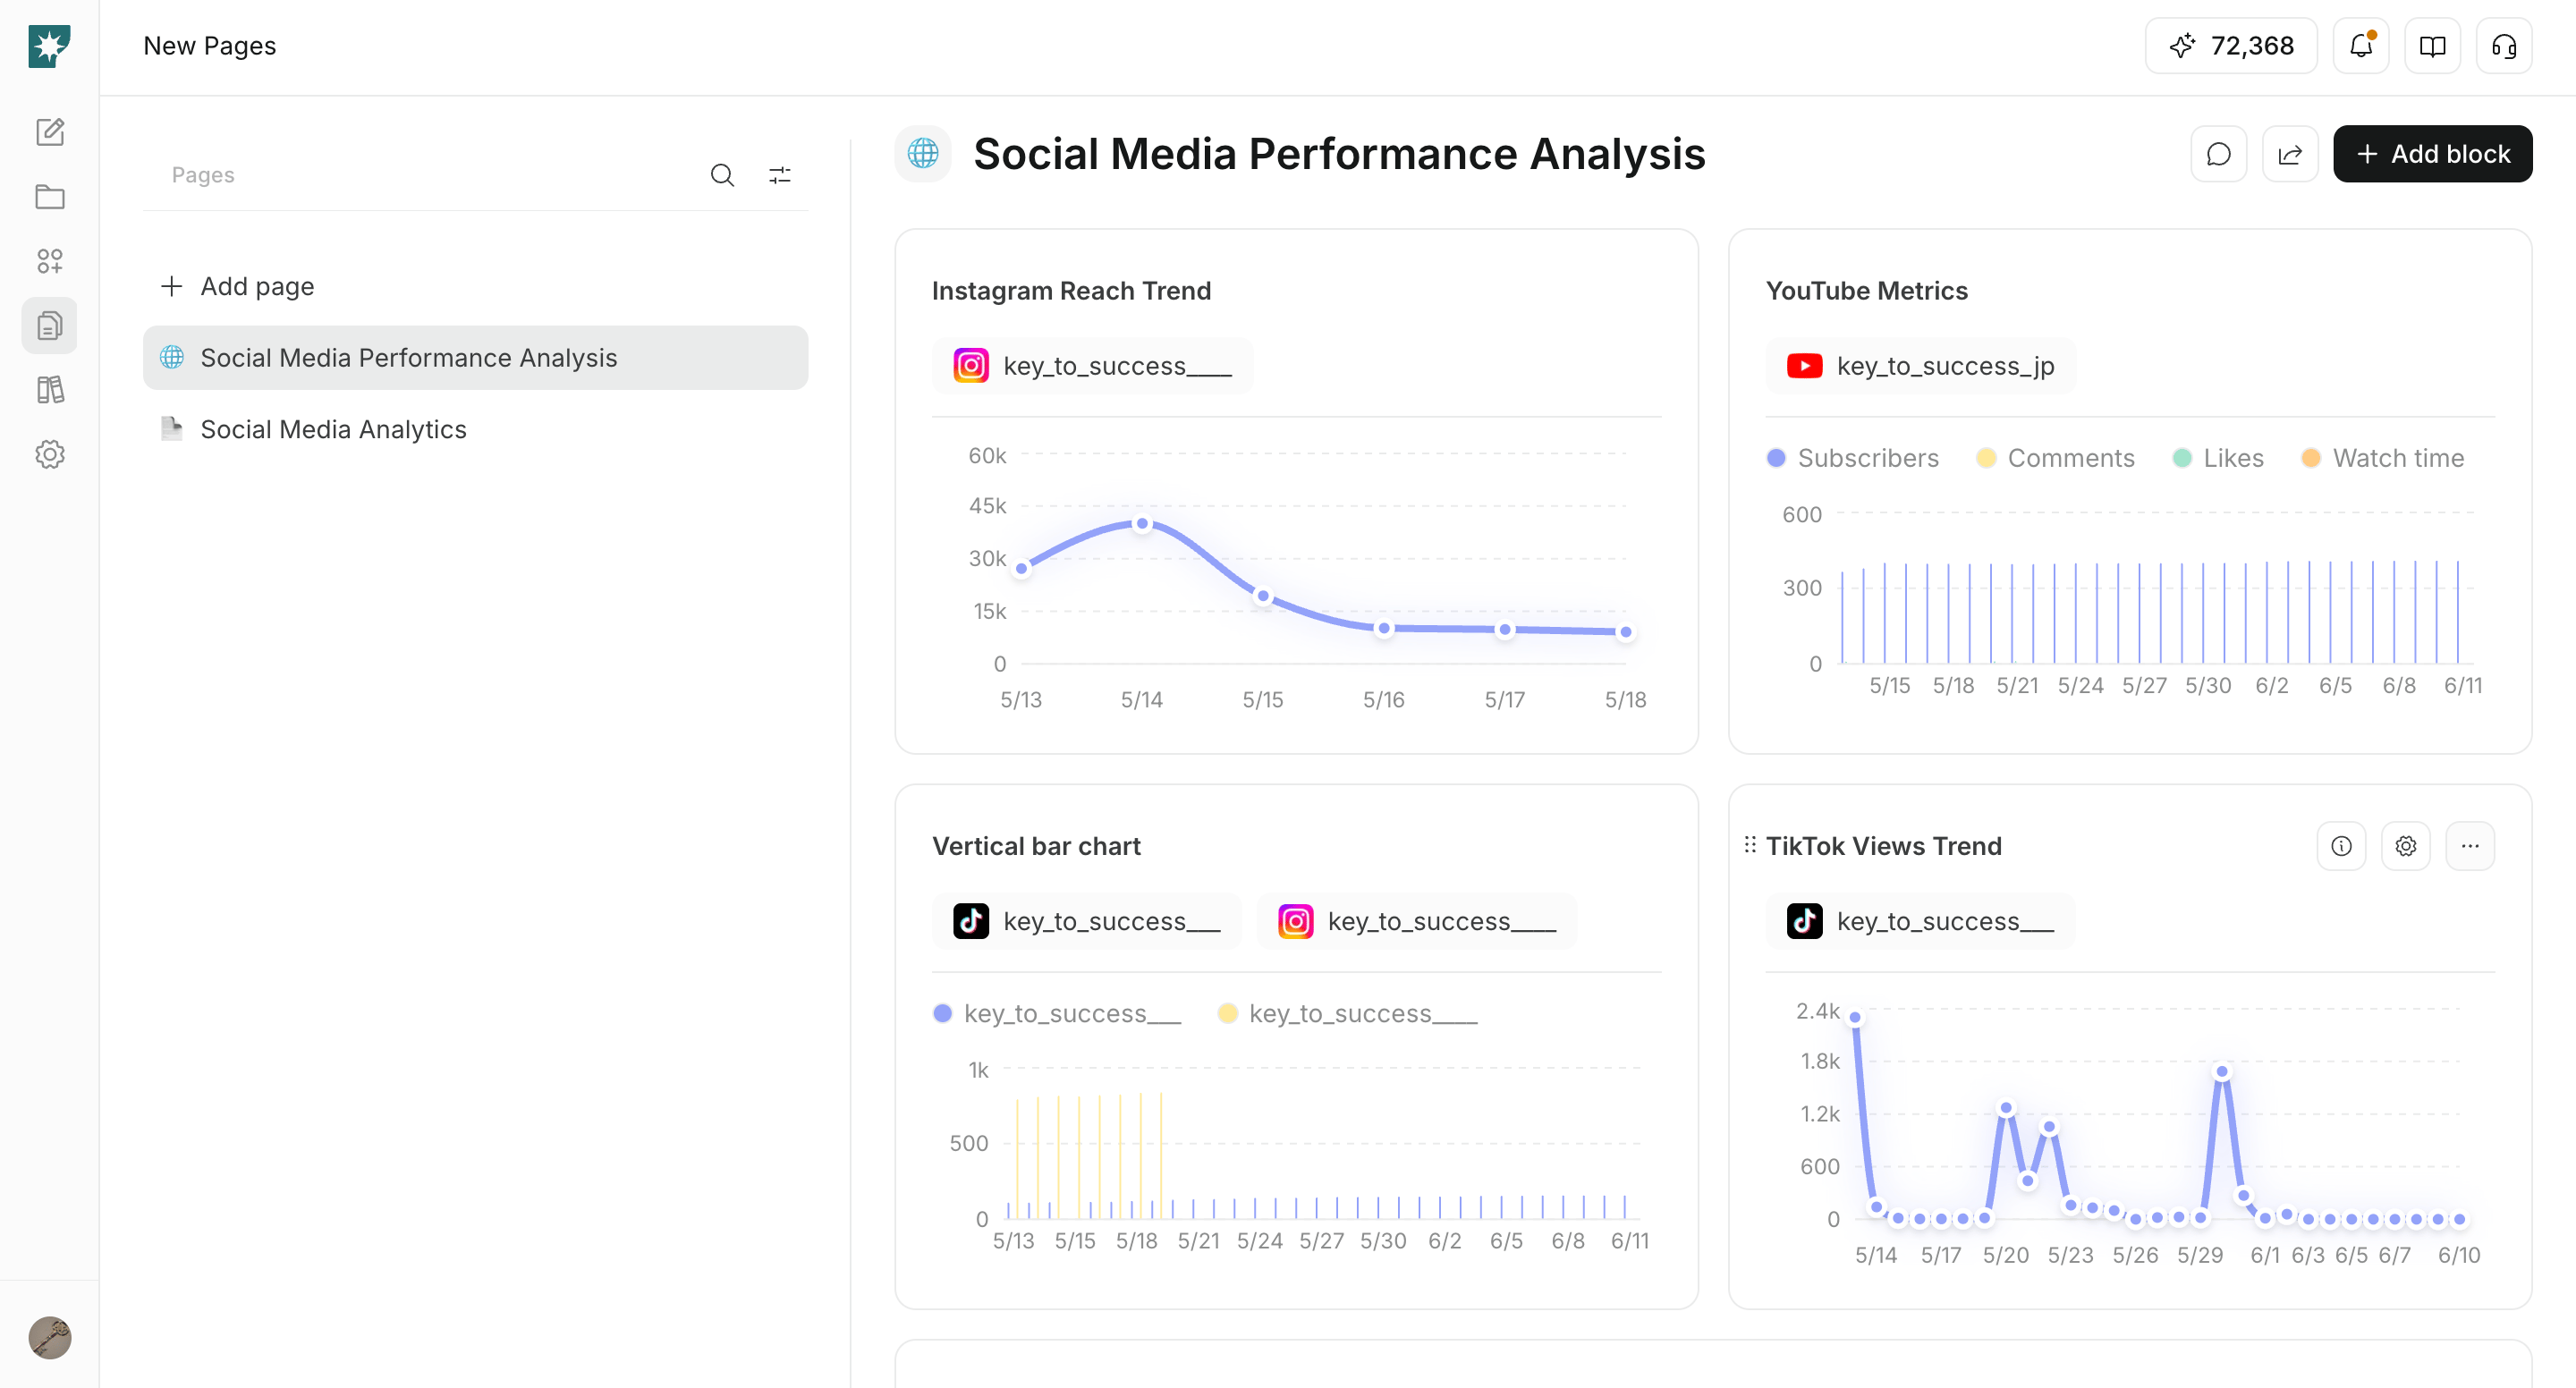Screen dimensions: 2576x1388
Task: Click the New Pages header text
Action: point(209,46)
